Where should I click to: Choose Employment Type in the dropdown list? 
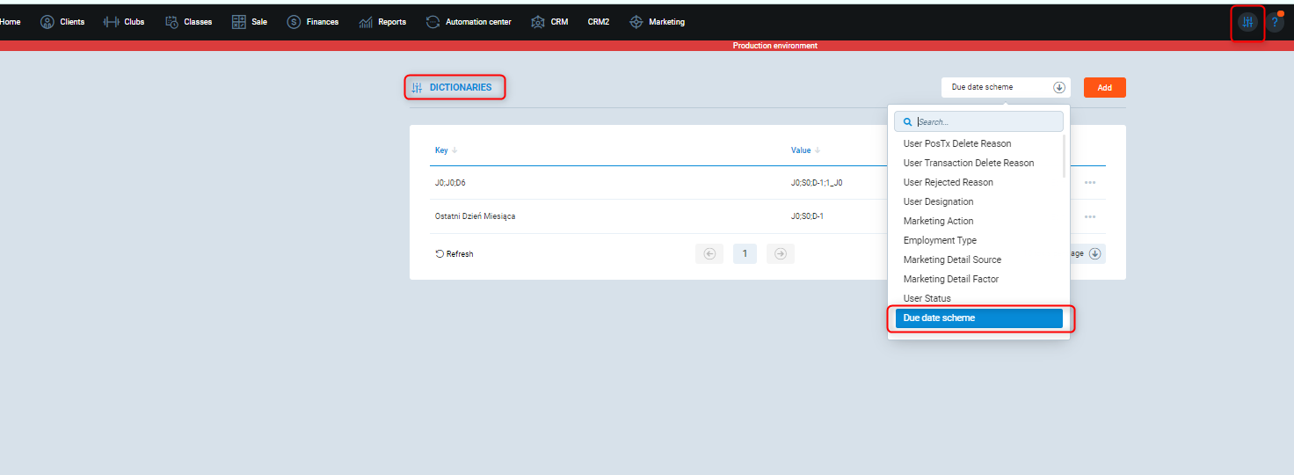(940, 240)
